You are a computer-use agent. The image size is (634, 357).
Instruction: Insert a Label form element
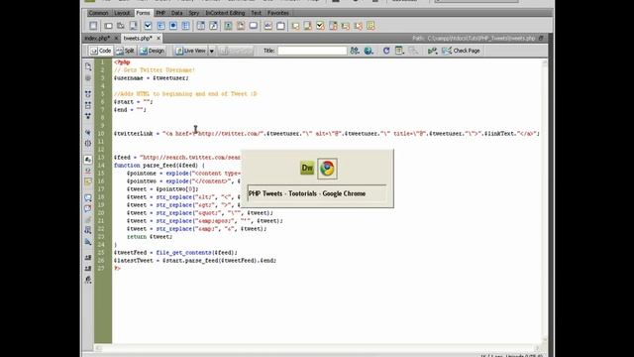tap(268, 26)
